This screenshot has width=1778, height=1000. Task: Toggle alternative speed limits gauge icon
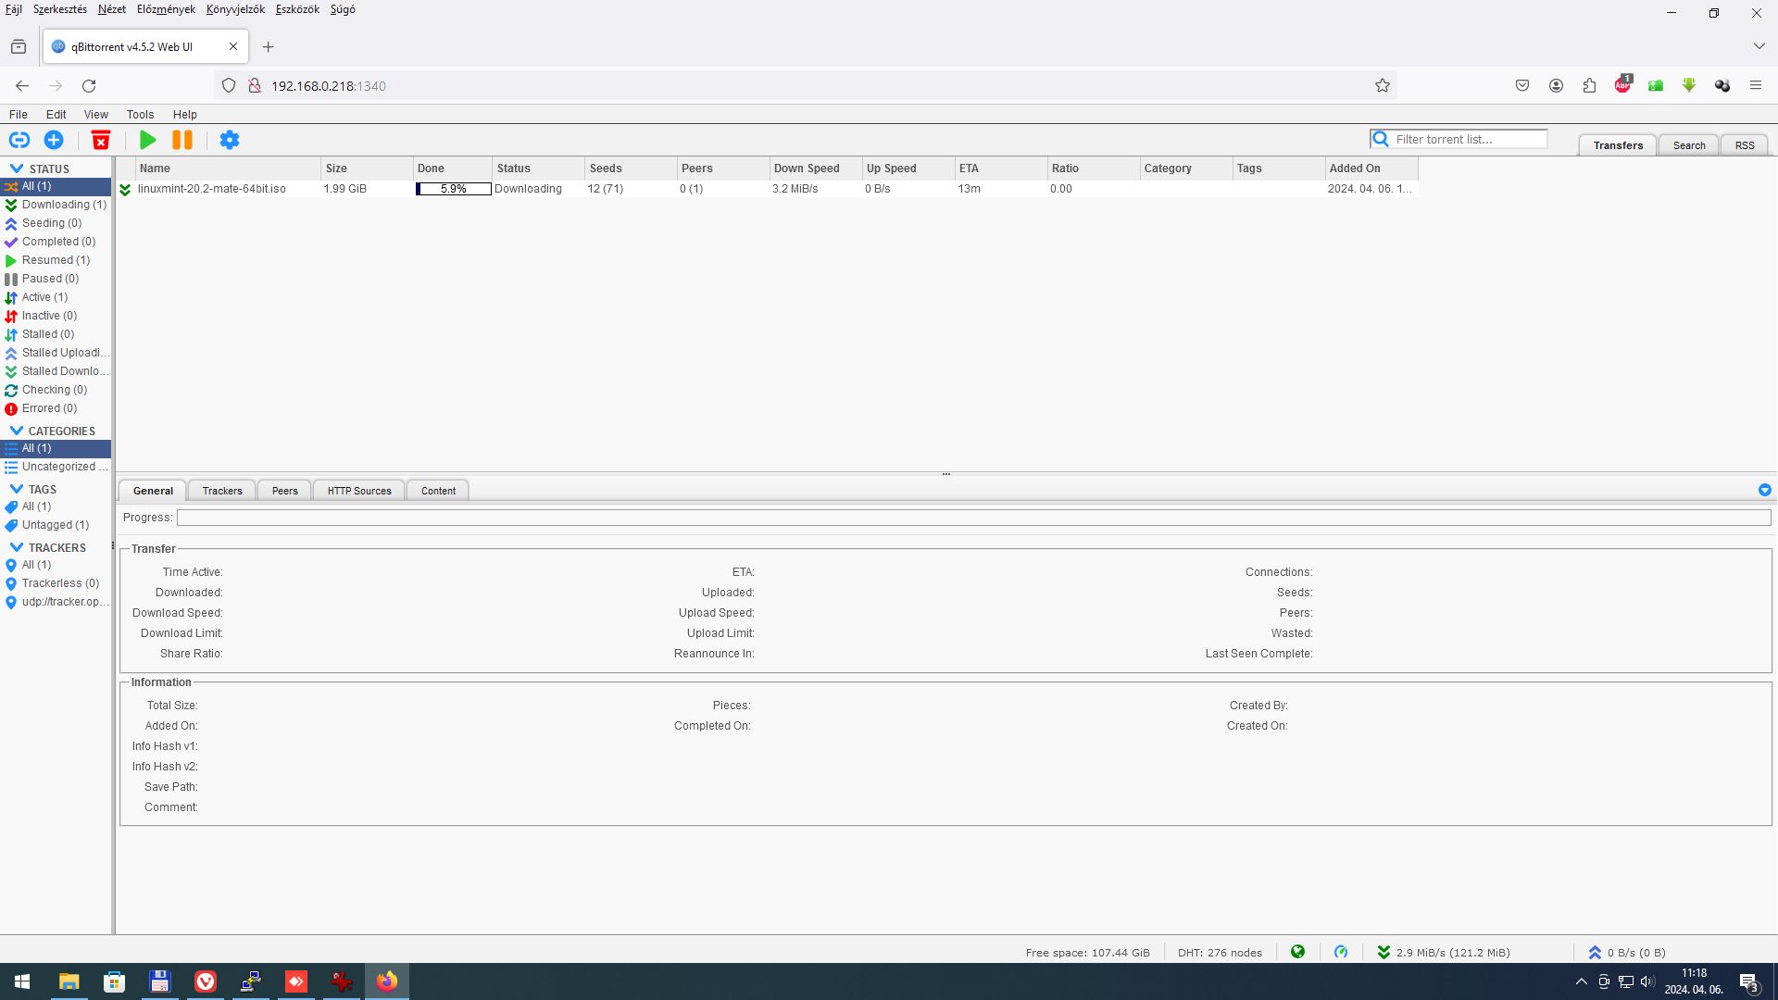click(1341, 952)
